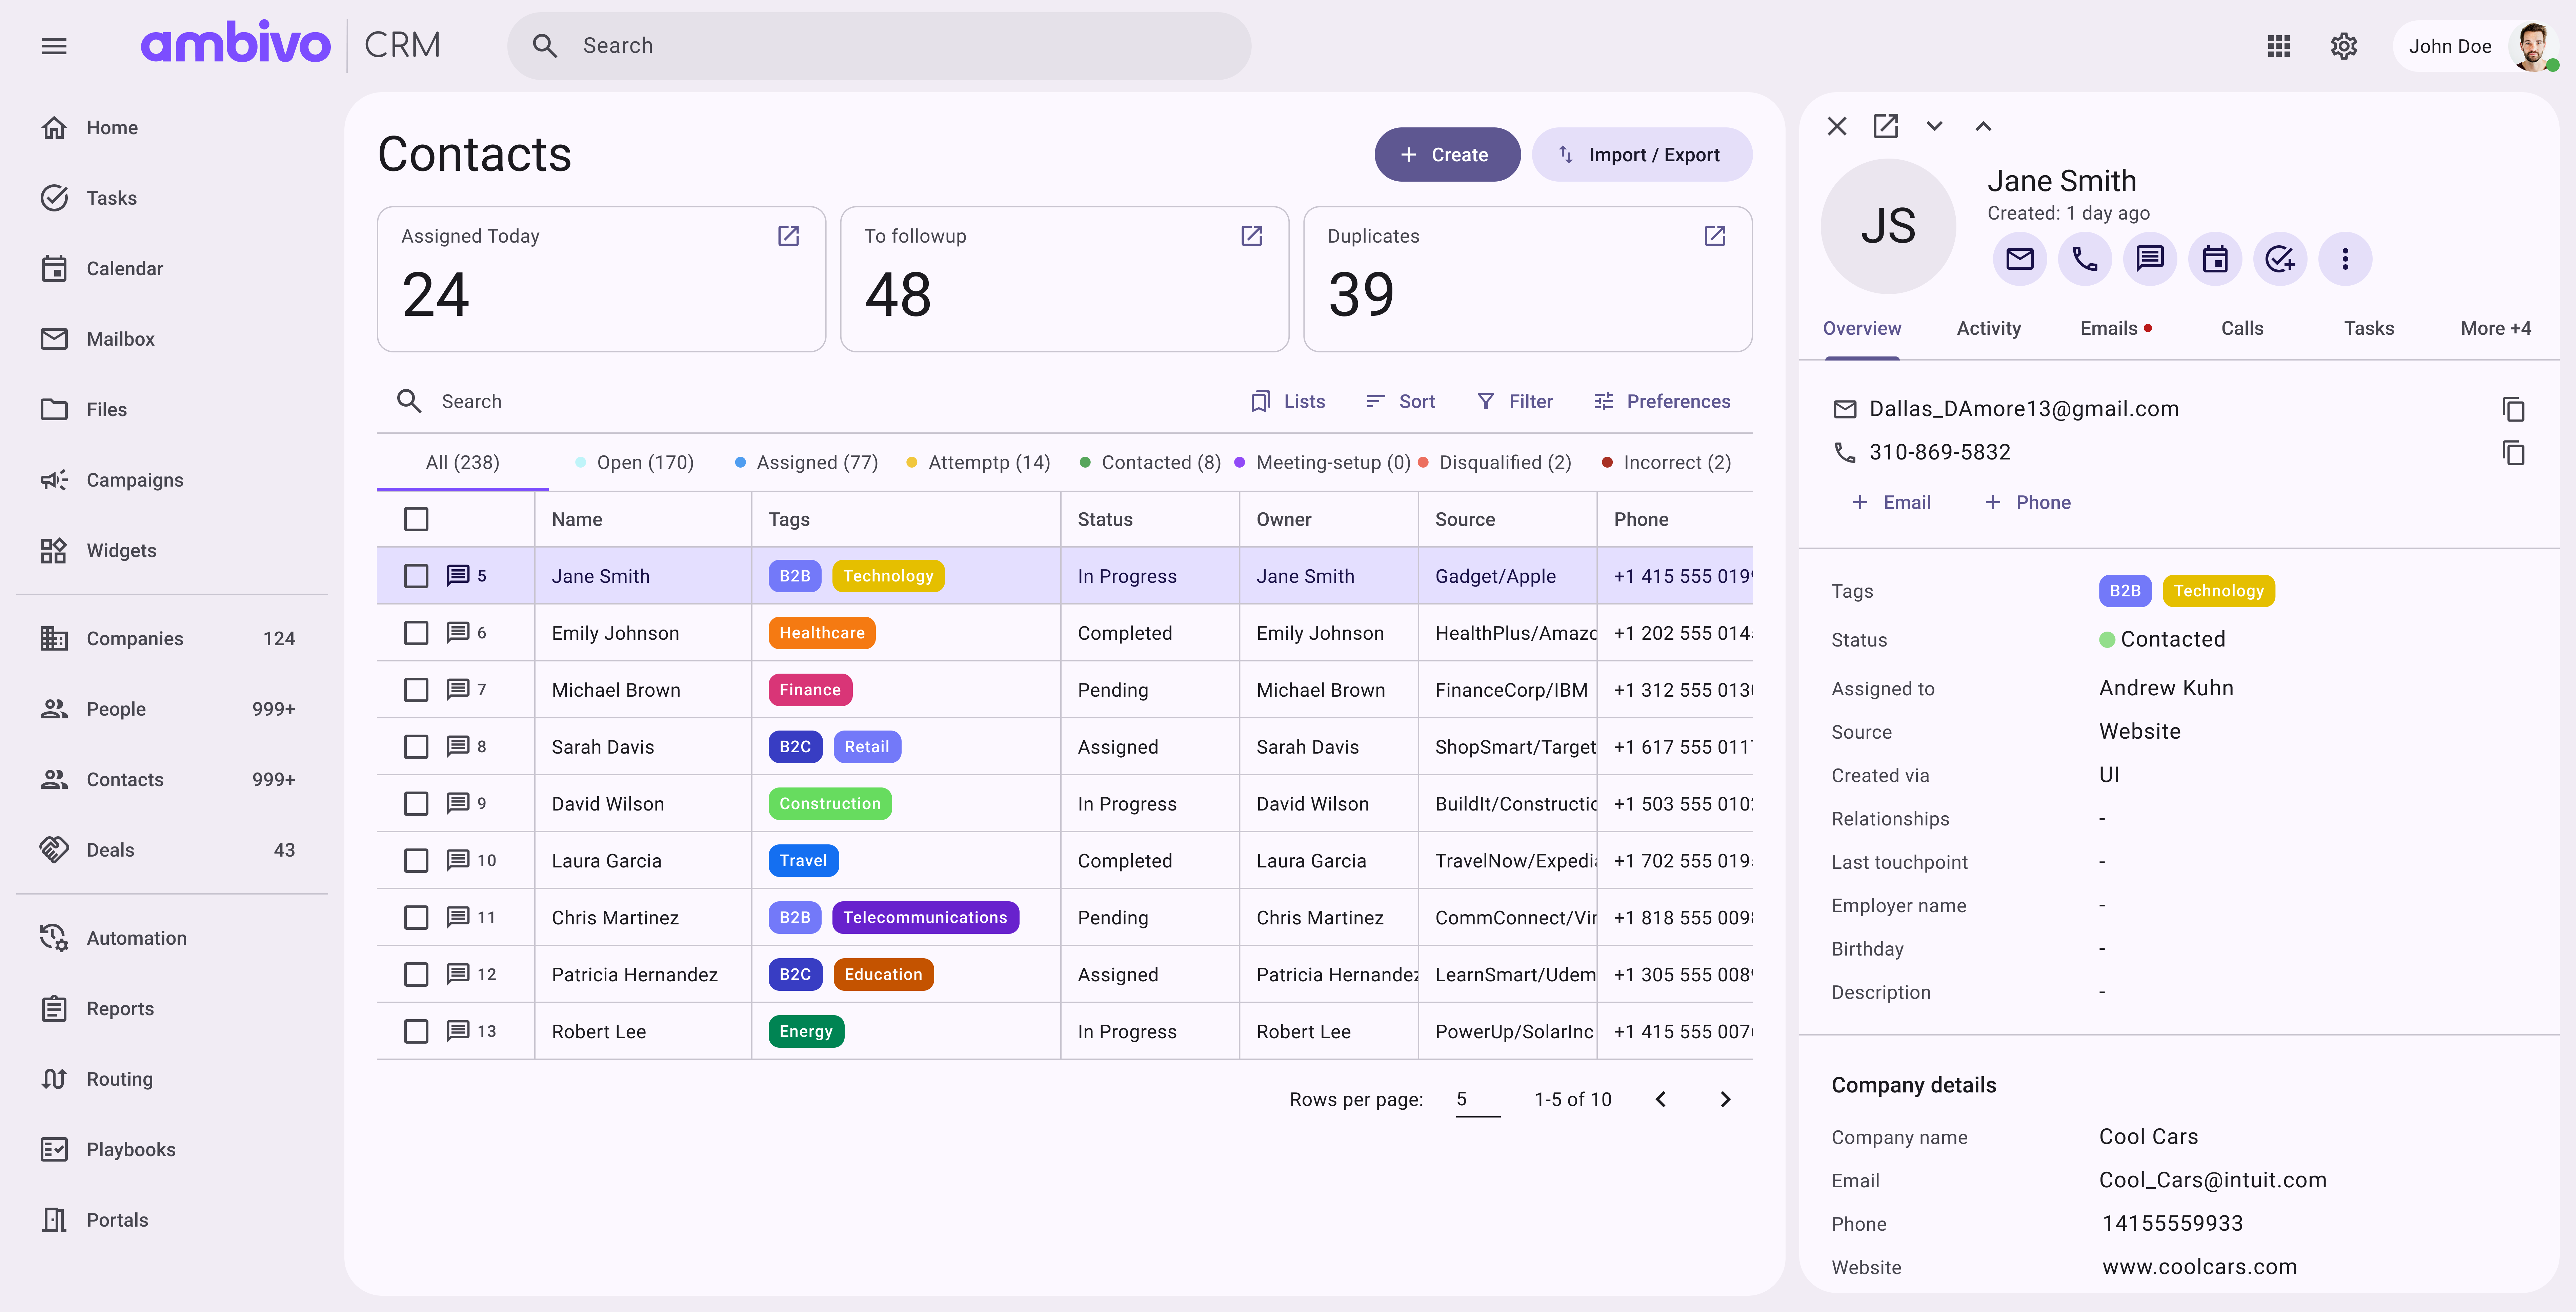Click comments icon on Emily Johnson row
Image resolution: width=2576 pixels, height=1312 pixels.
(458, 632)
